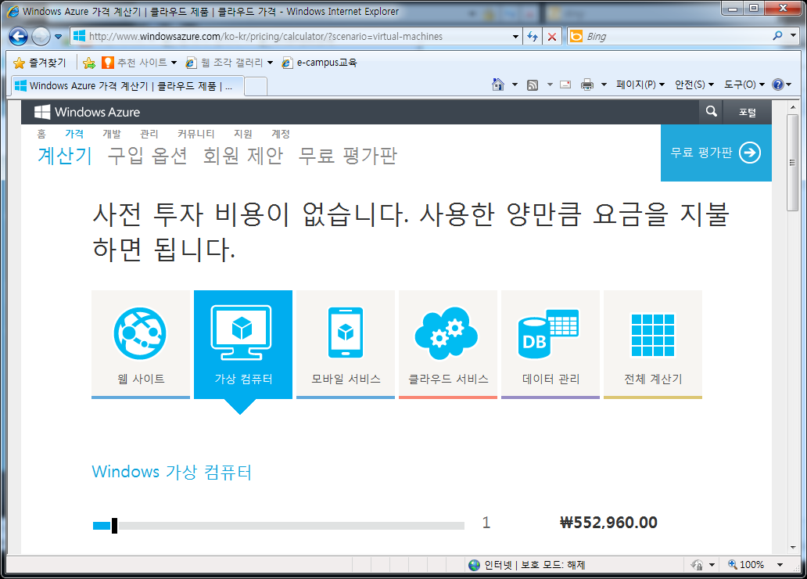
Task: Open the search provider dropdown arrow
Action: [x=793, y=35]
